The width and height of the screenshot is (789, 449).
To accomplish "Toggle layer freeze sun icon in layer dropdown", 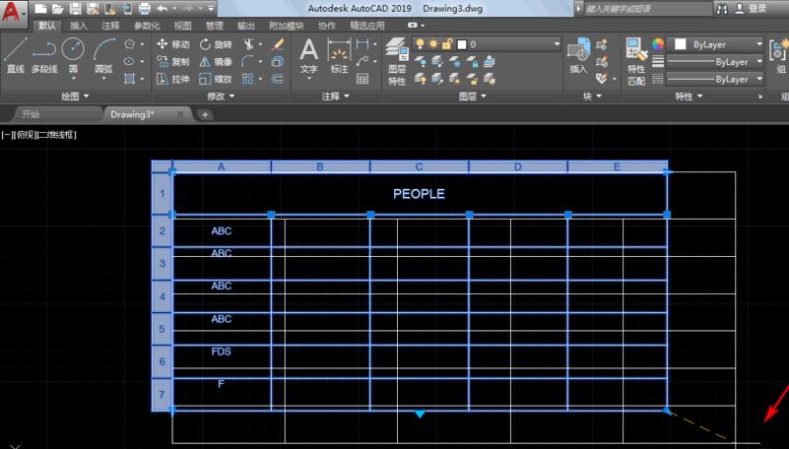I will 433,44.
